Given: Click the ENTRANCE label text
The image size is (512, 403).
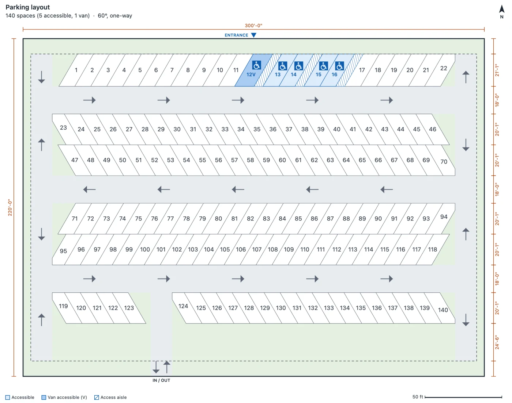Looking at the screenshot, I should 236,35.
